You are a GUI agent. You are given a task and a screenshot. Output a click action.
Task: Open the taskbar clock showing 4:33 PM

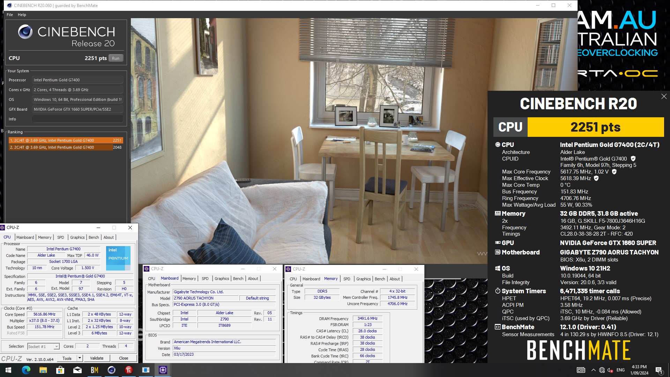coord(639,370)
